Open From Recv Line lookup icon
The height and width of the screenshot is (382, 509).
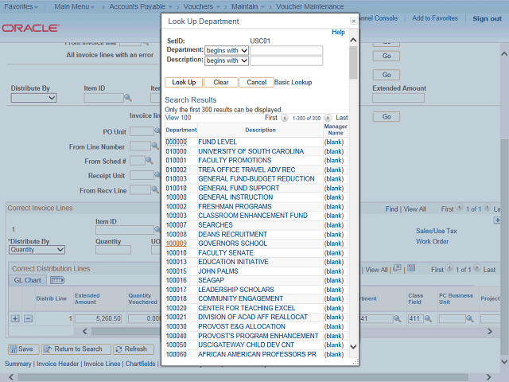[155, 189]
